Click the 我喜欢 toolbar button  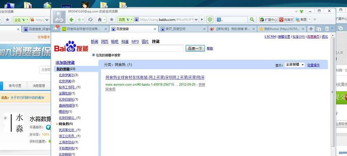(286, 19)
